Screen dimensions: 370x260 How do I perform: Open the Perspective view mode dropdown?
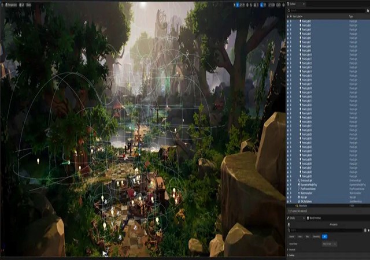pos(11,5)
